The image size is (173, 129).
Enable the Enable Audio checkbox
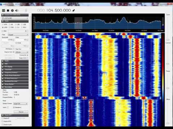[x=3, y=125]
